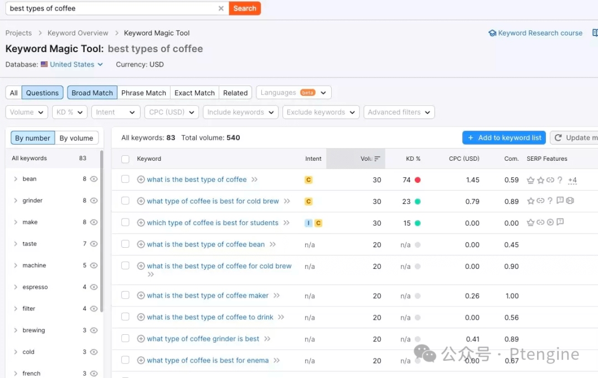598x378 pixels.
Task: Toggle the eye icon for the bean group
Action: pyautogui.click(x=94, y=179)
